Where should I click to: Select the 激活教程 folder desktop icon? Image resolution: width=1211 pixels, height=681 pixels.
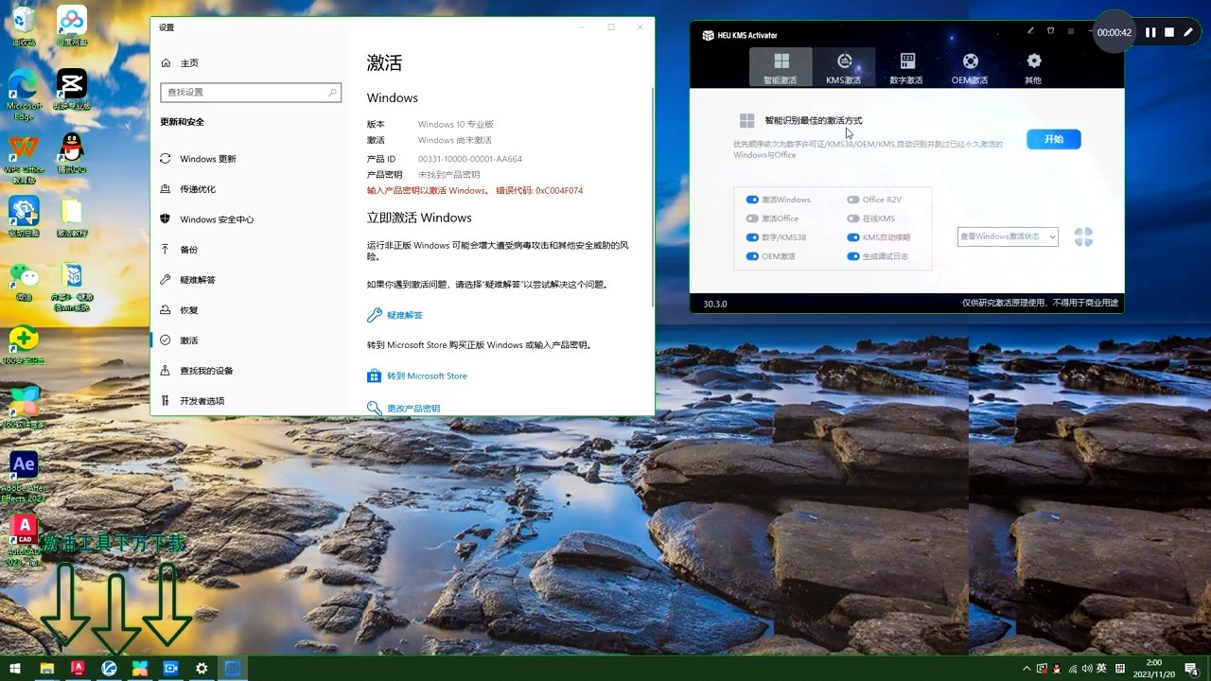72,218
